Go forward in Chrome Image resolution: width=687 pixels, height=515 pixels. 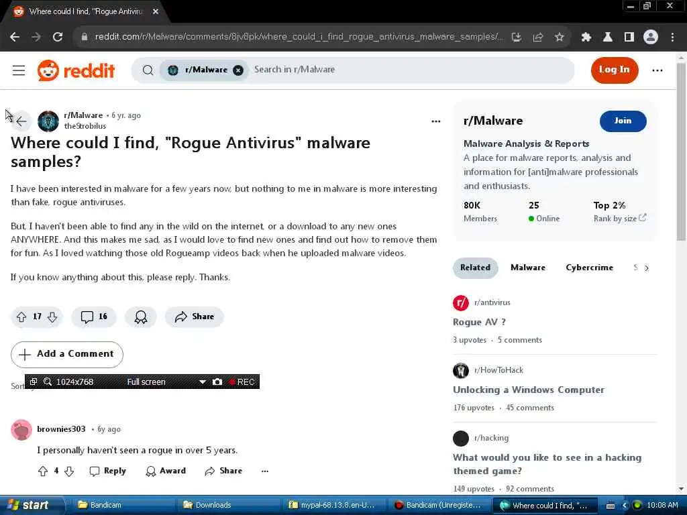(36, 38)
